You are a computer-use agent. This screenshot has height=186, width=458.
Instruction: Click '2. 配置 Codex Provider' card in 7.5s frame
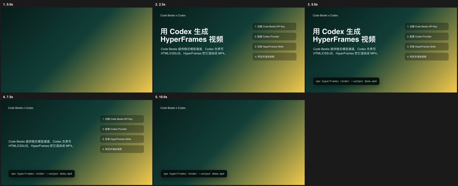click(122, 129)
